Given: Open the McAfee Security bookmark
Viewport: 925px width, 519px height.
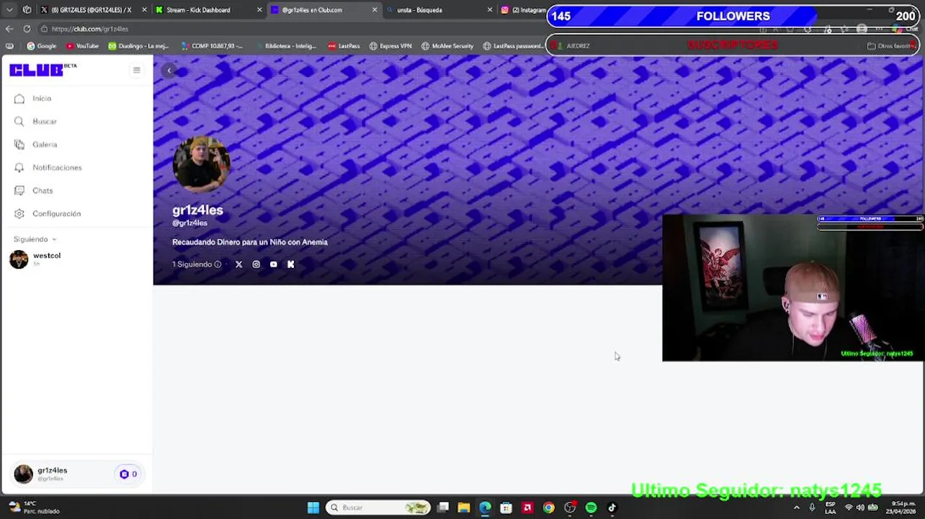Looking at the screenshot, I should 447,46.
